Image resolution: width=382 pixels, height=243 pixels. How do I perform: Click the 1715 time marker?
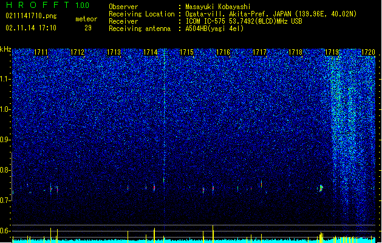coord(186,52)
